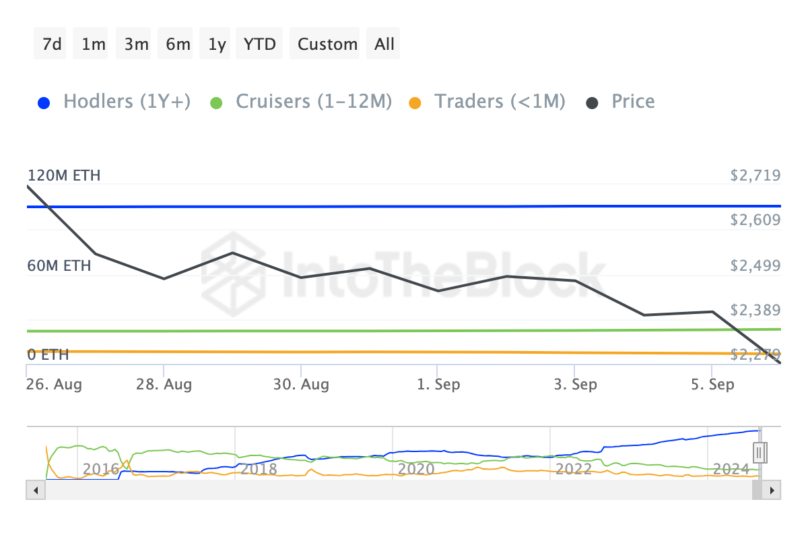This screenshot has width=808, height=539.
Task: Toggle the Hodlers (1Y+) series
Action: point(127,102)
